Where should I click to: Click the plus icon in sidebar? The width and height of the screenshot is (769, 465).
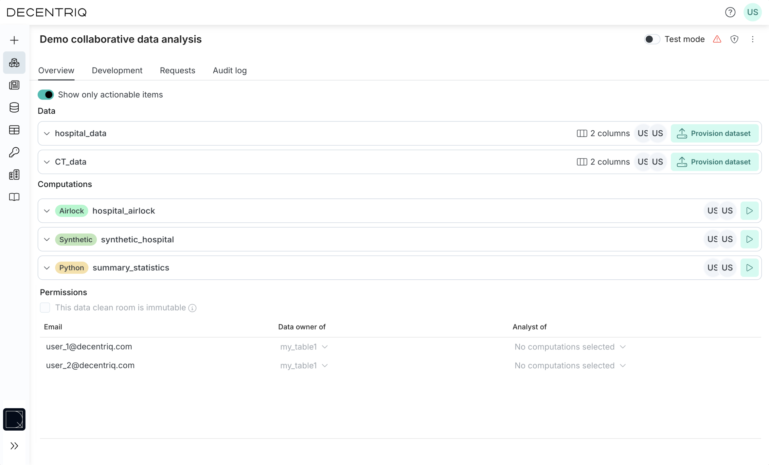pos(14,40)
